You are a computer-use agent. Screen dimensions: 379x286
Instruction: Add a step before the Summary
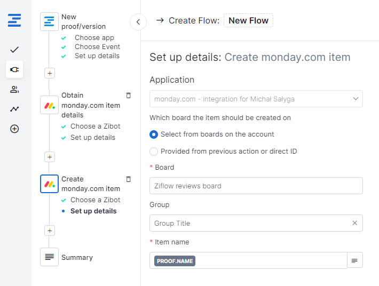[50, 231]
